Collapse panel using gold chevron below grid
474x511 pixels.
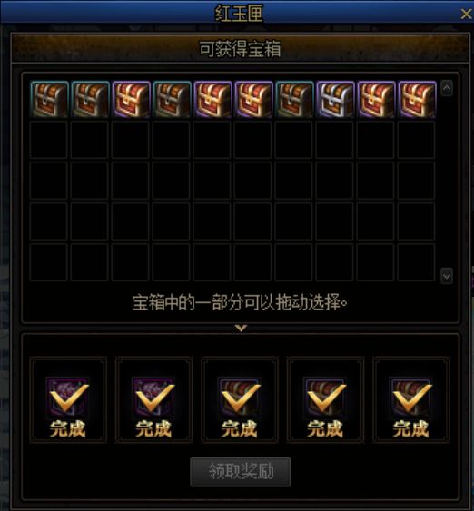(x=241, y=328)
